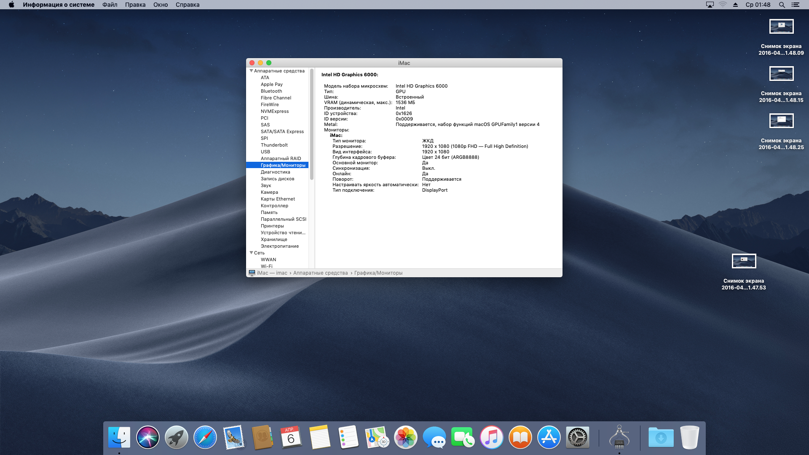The height and width of the screenshot is (455, 809).
Task: Open iBooks orange book icon
Action: tap(520, 437)
